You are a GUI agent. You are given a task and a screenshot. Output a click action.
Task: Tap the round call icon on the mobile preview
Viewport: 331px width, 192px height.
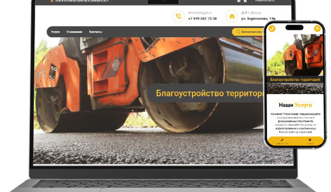coord(272,28)
